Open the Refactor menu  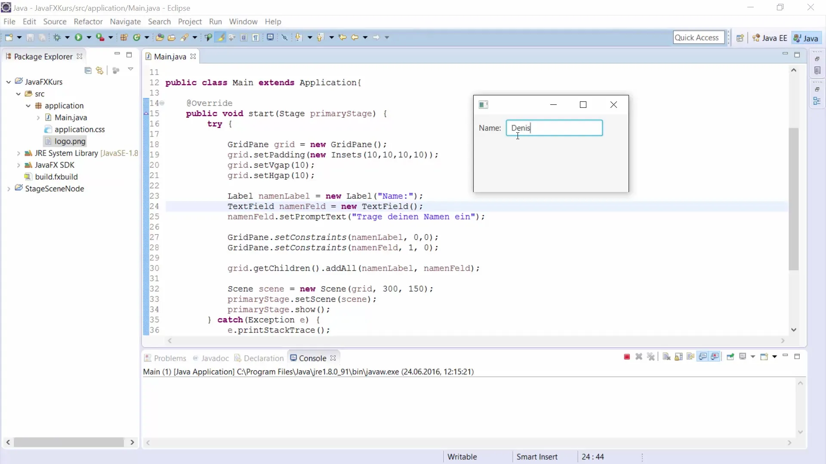click(88, 21)
